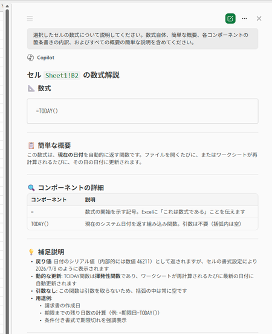
Task: Click the magnifier icon beside コンポーネントの詳細
Action: tap(31, 188)
